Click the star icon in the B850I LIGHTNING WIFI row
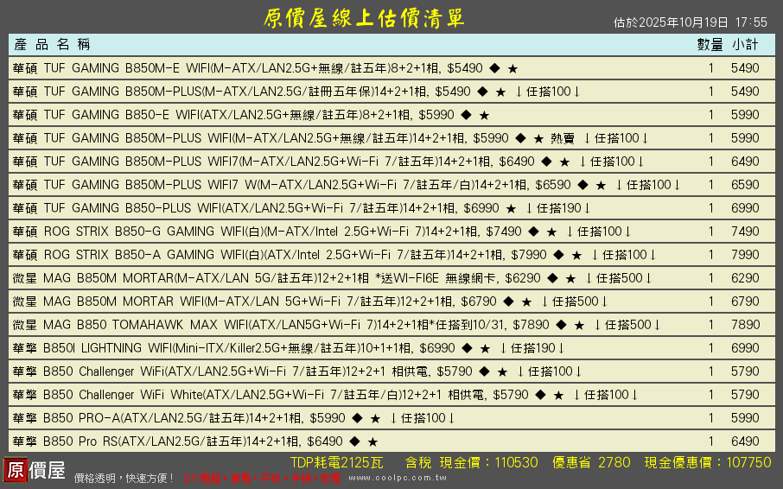The width and height of the screenshot is (783, 489). (486, 348)
